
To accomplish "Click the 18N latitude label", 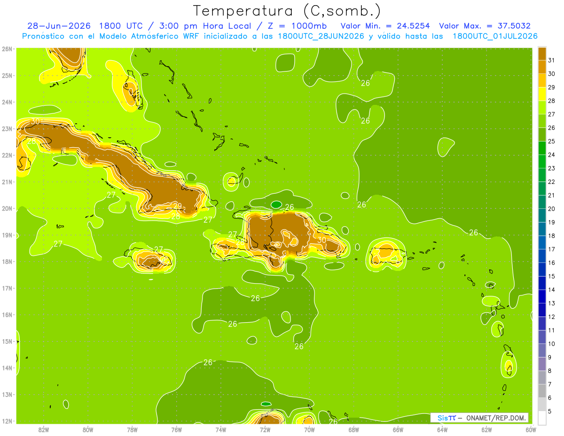I will (x=7, y=262).
